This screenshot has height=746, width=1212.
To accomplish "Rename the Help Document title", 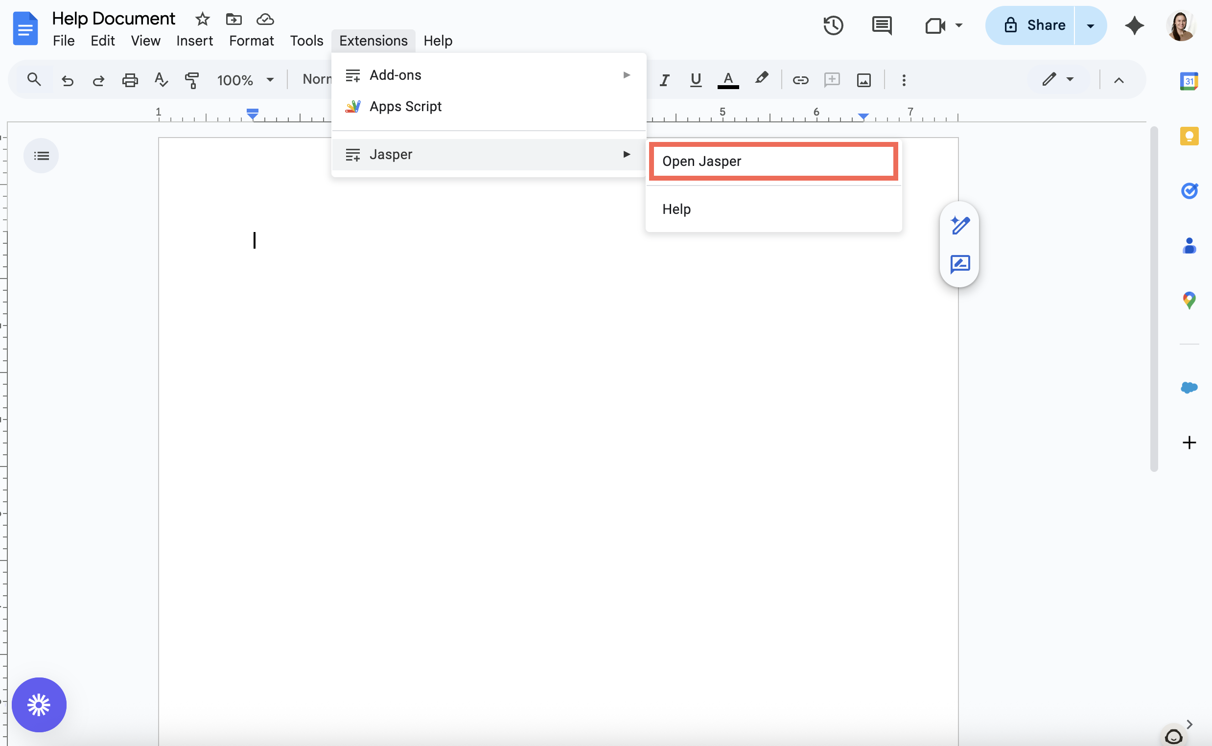I will (114, 19).
